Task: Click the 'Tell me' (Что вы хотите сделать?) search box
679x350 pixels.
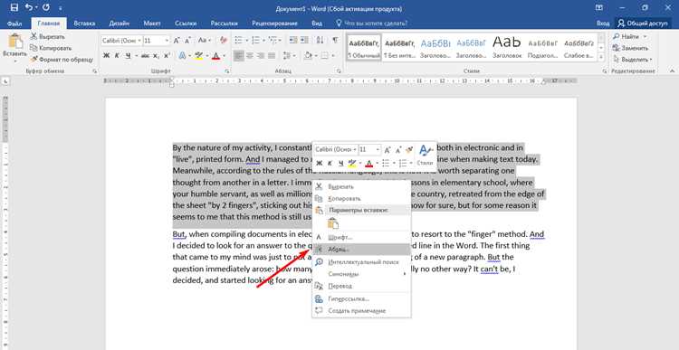Action: point(371,24)
